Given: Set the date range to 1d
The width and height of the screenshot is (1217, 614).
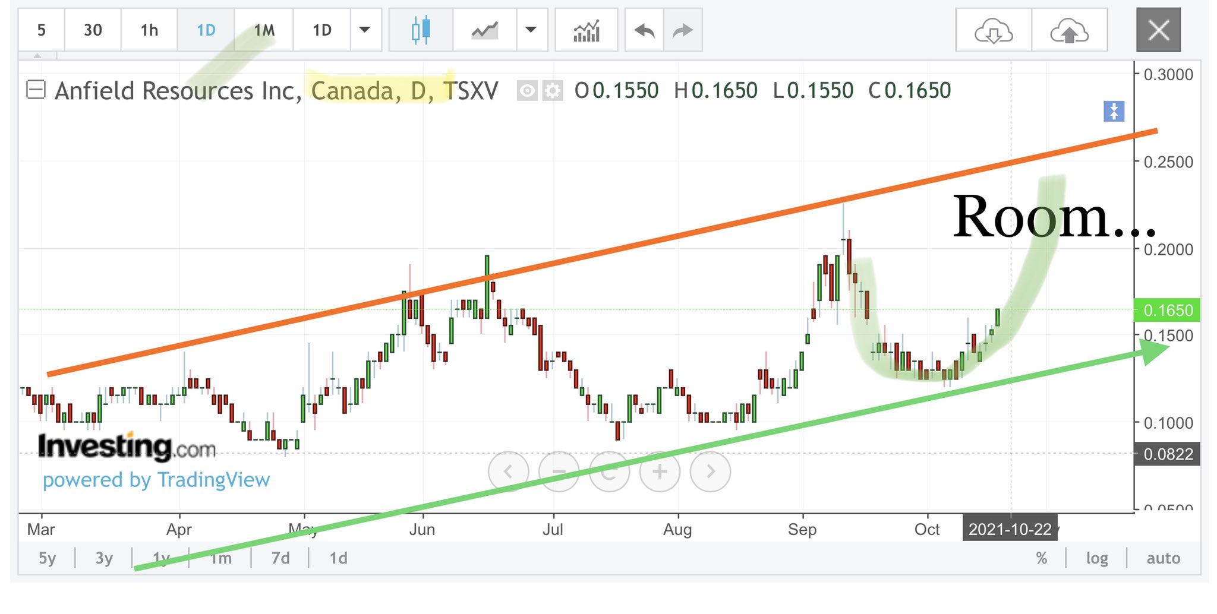Looking at the screenshot, I should pos(338,558).
